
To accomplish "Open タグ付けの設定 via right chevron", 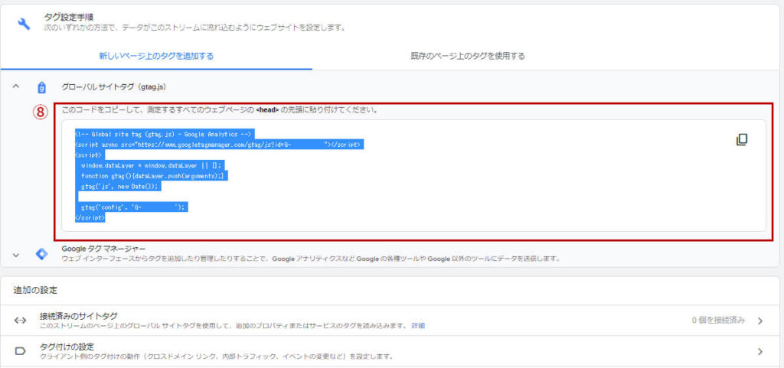I will [760, 351].
